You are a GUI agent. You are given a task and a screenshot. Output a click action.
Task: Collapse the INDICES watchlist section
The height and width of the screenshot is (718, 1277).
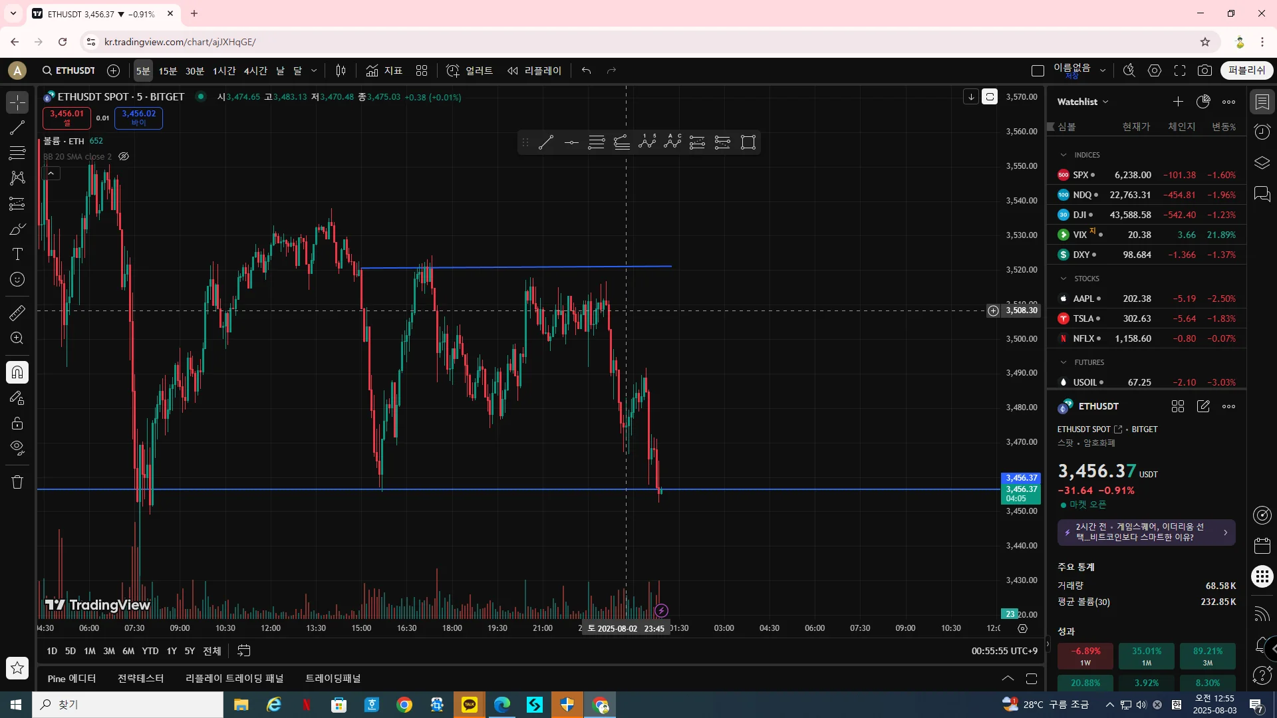click(1064, 155)
